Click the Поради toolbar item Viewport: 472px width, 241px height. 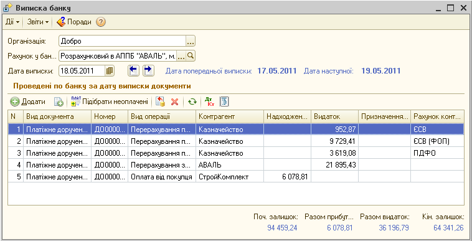pos(74,22)
